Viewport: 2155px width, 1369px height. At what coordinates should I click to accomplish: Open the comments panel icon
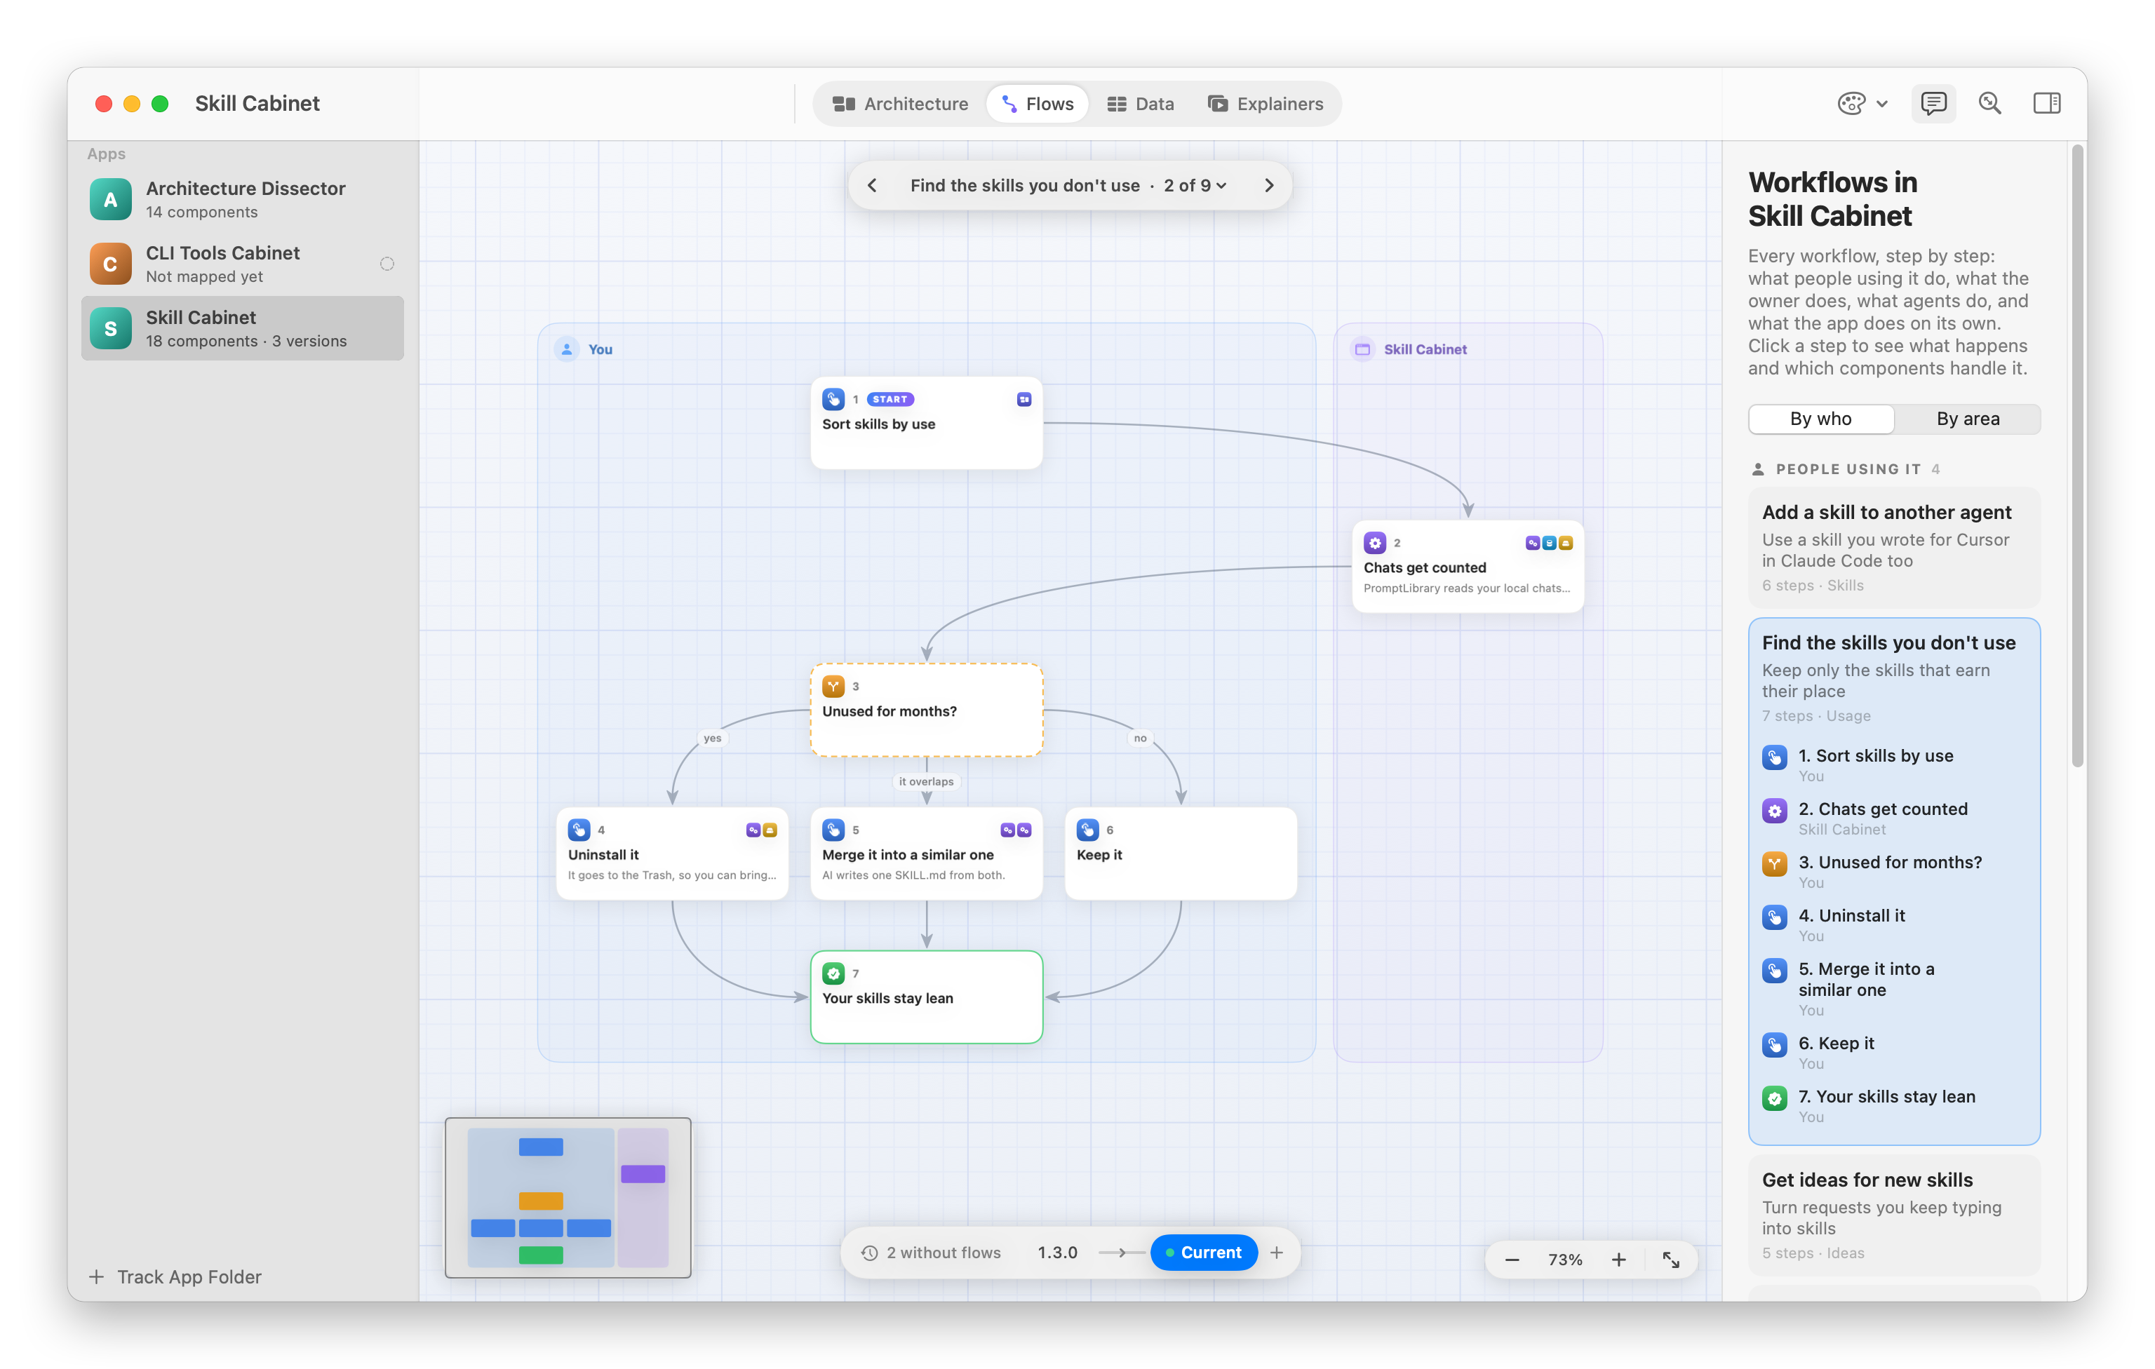point(1933,103)
